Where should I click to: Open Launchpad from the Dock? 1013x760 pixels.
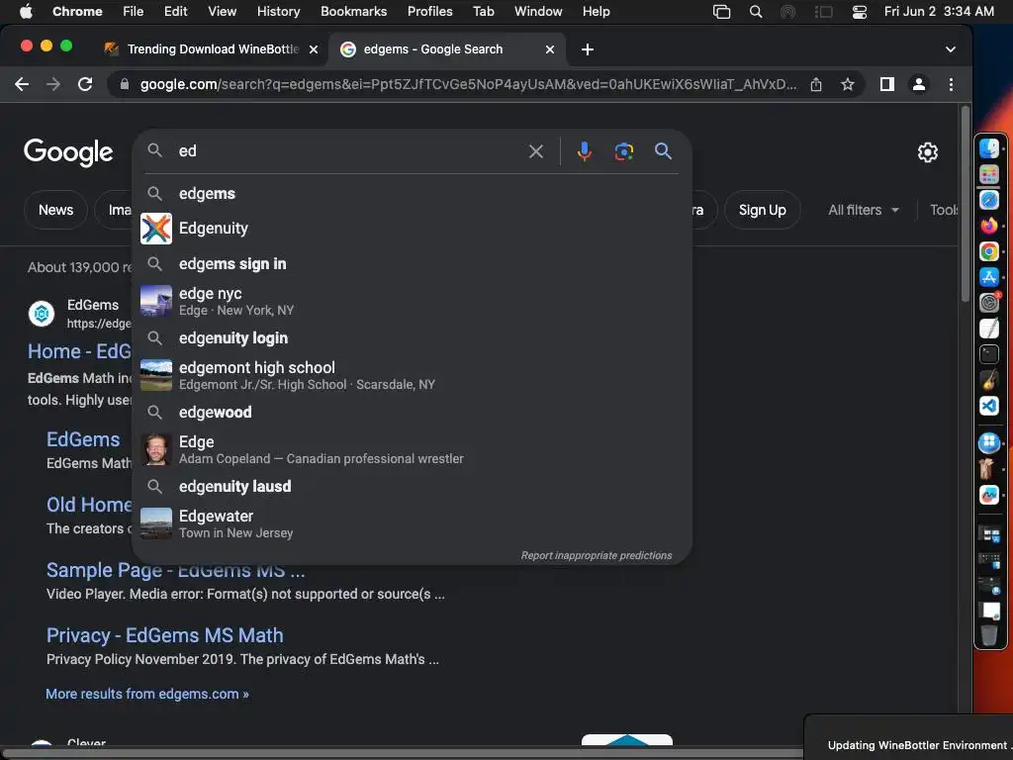point(989,174)
